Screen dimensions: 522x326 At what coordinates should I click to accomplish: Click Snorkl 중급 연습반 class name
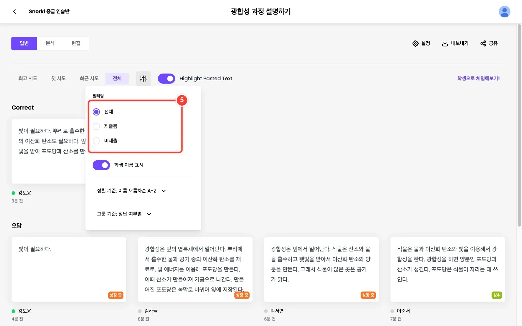[49, 11]
